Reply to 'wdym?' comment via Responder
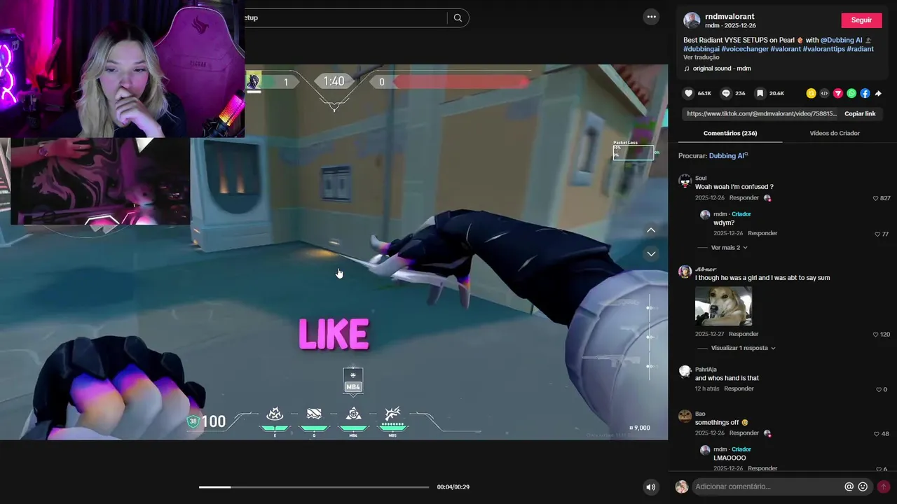 point(762,233)
